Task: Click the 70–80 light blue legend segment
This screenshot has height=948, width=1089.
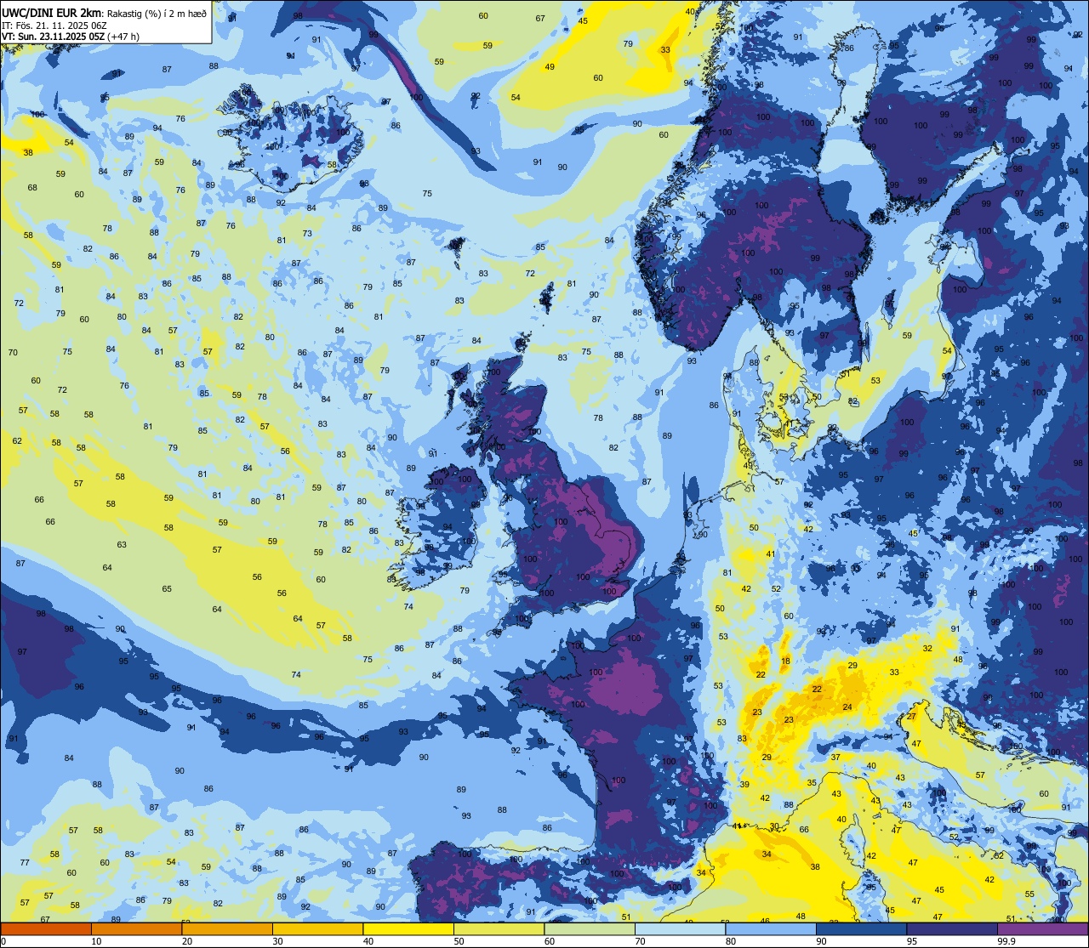Action: 681,928
